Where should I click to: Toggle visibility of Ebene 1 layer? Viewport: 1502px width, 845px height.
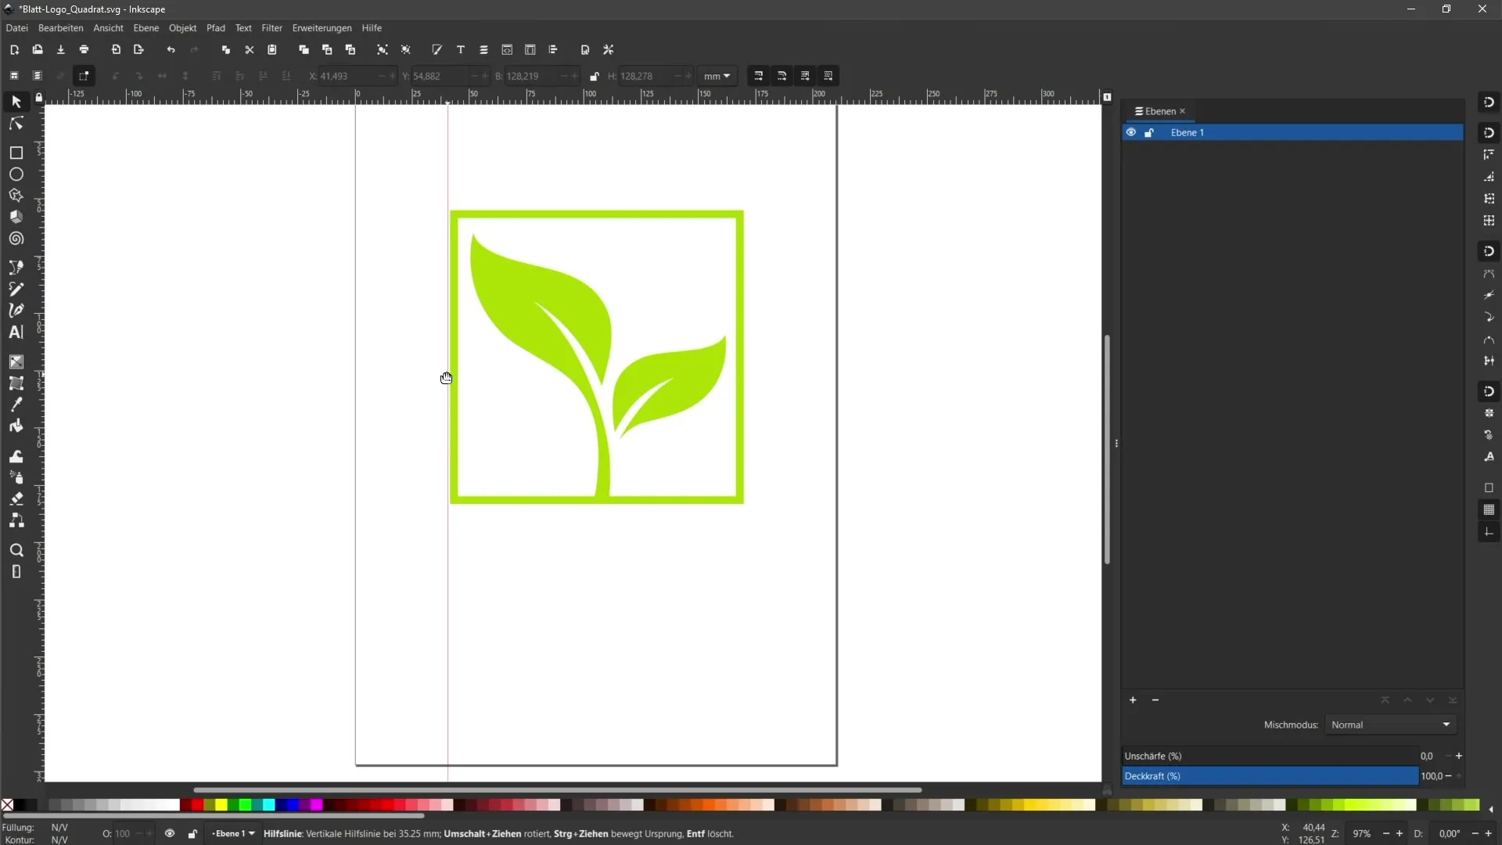(1130, 132)
